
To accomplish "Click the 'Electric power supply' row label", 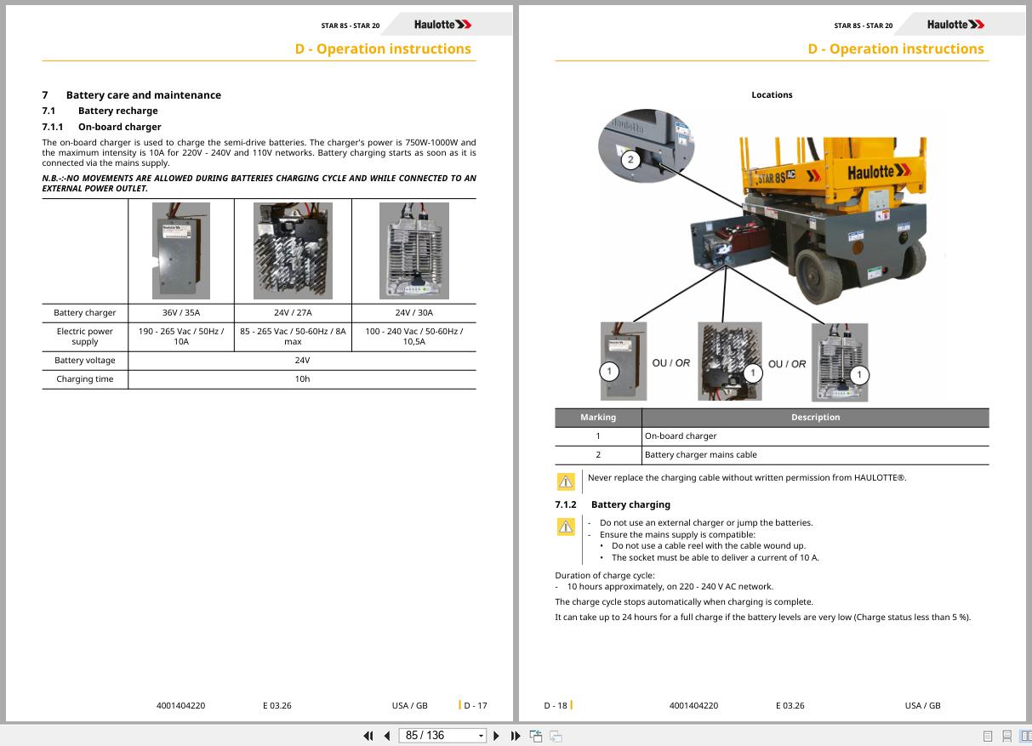I will click(x=85, y=336).
